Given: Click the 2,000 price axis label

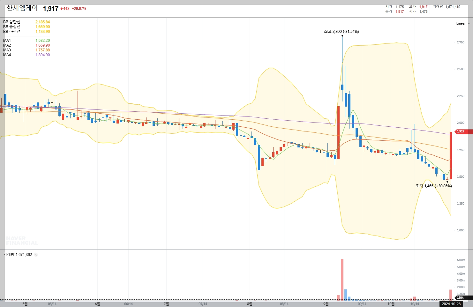Looking at the screenshot, I should (461, 123).
